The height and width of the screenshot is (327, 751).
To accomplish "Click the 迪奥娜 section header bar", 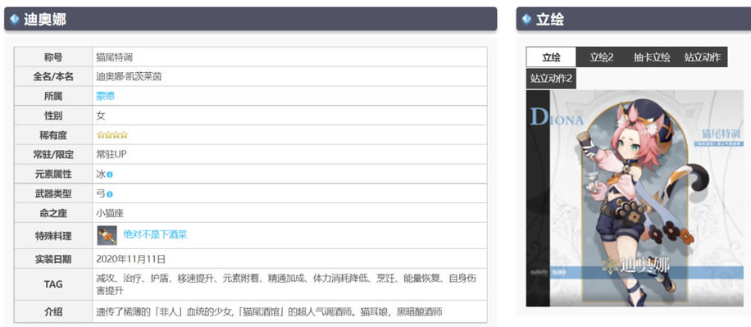I will pos(251,19).
